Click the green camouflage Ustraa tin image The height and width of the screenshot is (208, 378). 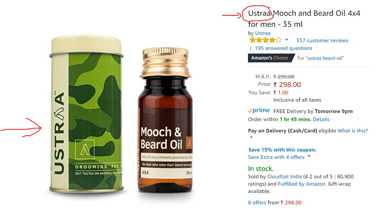(x=86, y=114)
